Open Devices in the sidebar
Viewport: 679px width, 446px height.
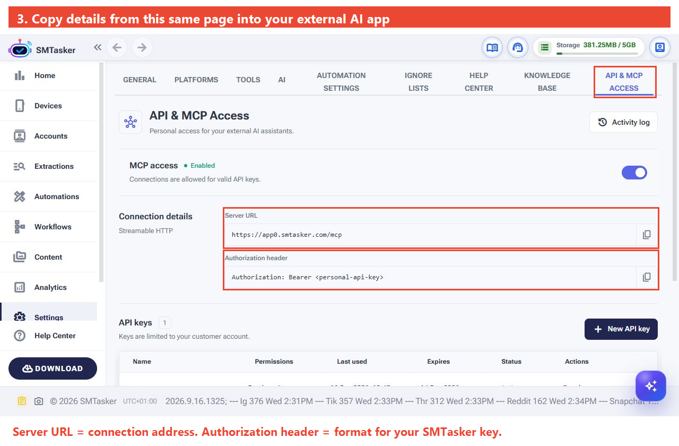49,106
